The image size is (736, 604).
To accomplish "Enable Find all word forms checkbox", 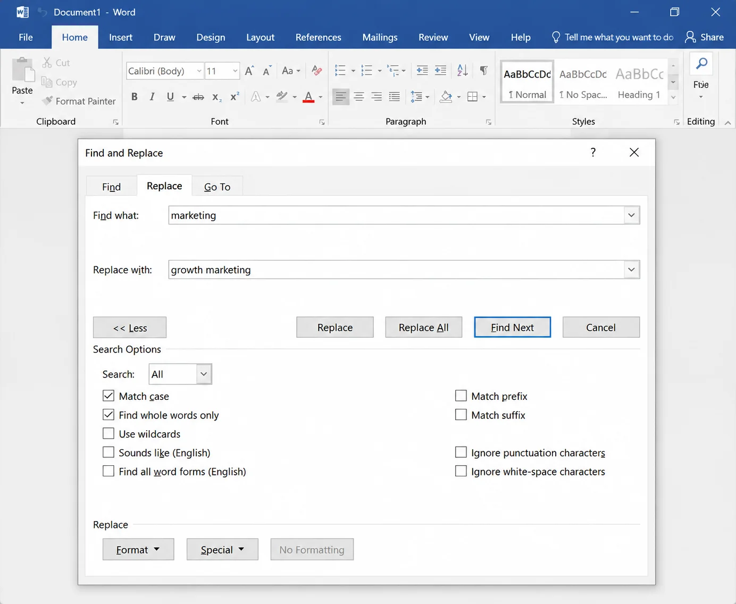I will 108,471.
